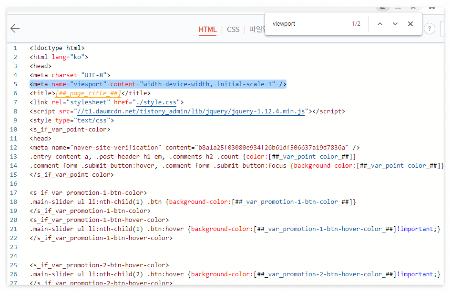451x292 pixels.
Task: Click the style type="text/css" line
Action: pyautogui.click(x=72, y=121)
